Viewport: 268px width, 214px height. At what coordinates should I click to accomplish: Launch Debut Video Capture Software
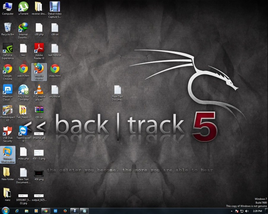click(55, 10)
